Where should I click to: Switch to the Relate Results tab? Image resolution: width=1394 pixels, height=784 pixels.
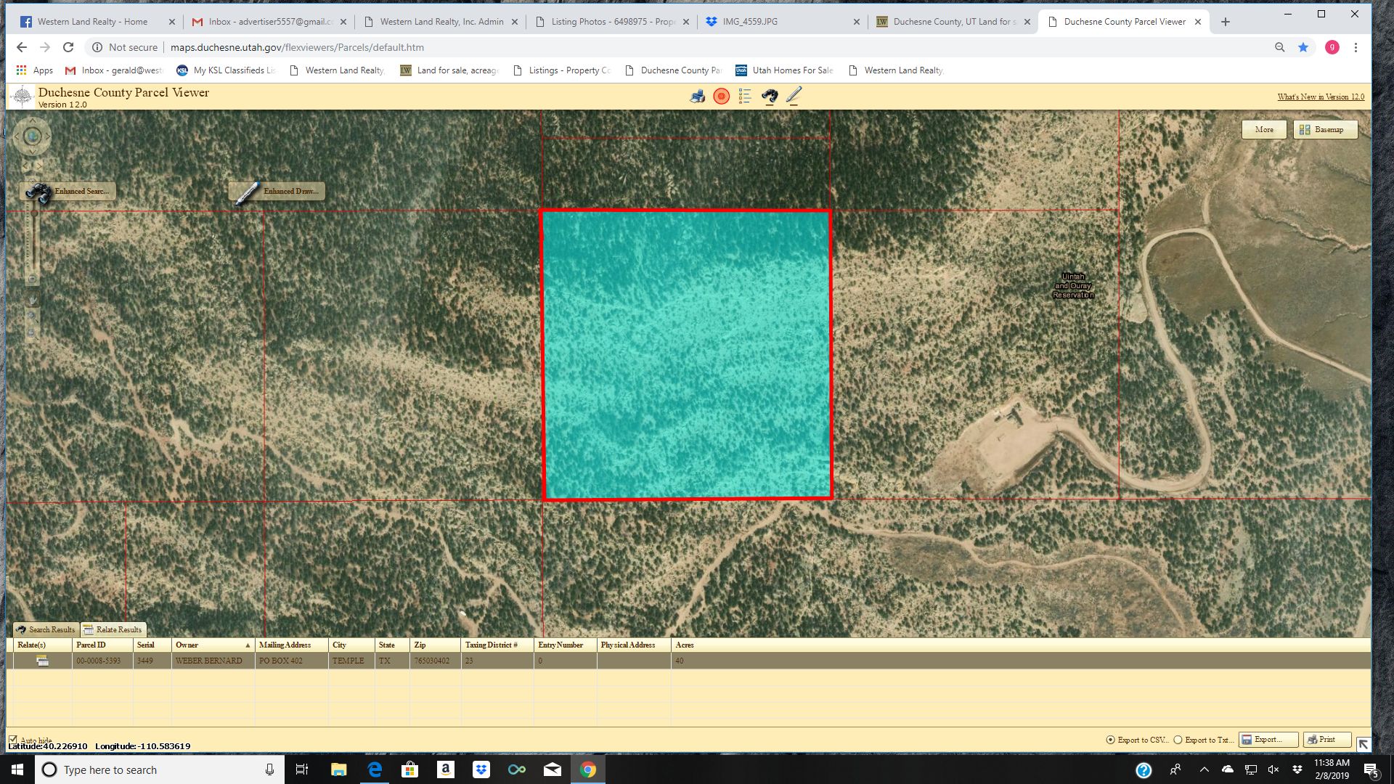point(113,629)
